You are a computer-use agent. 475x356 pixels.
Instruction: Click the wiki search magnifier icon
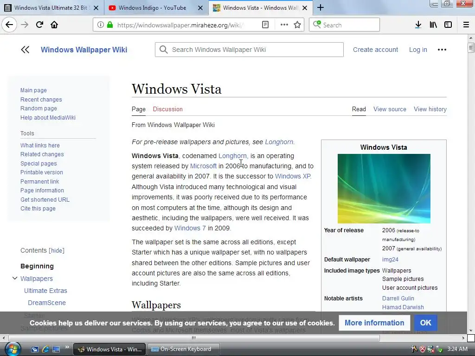[x=164, y=50]
